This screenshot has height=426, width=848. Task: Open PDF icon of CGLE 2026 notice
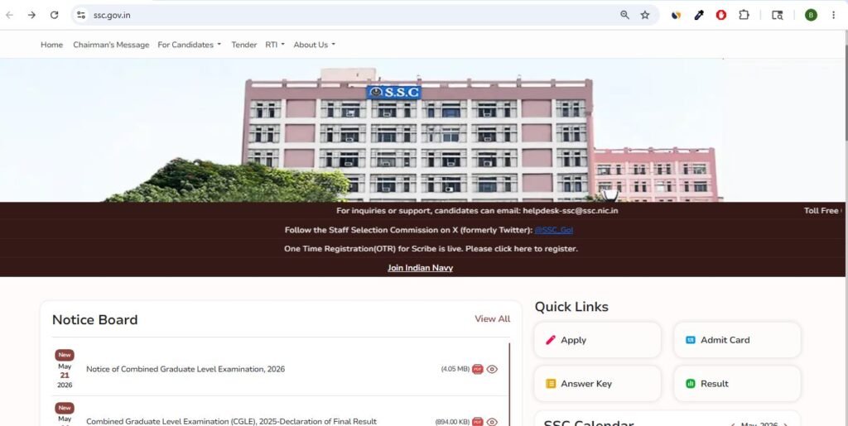[x=477, y=369]
